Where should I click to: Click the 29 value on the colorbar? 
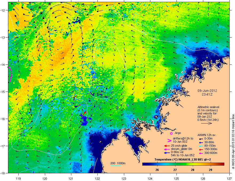[210, 170]
